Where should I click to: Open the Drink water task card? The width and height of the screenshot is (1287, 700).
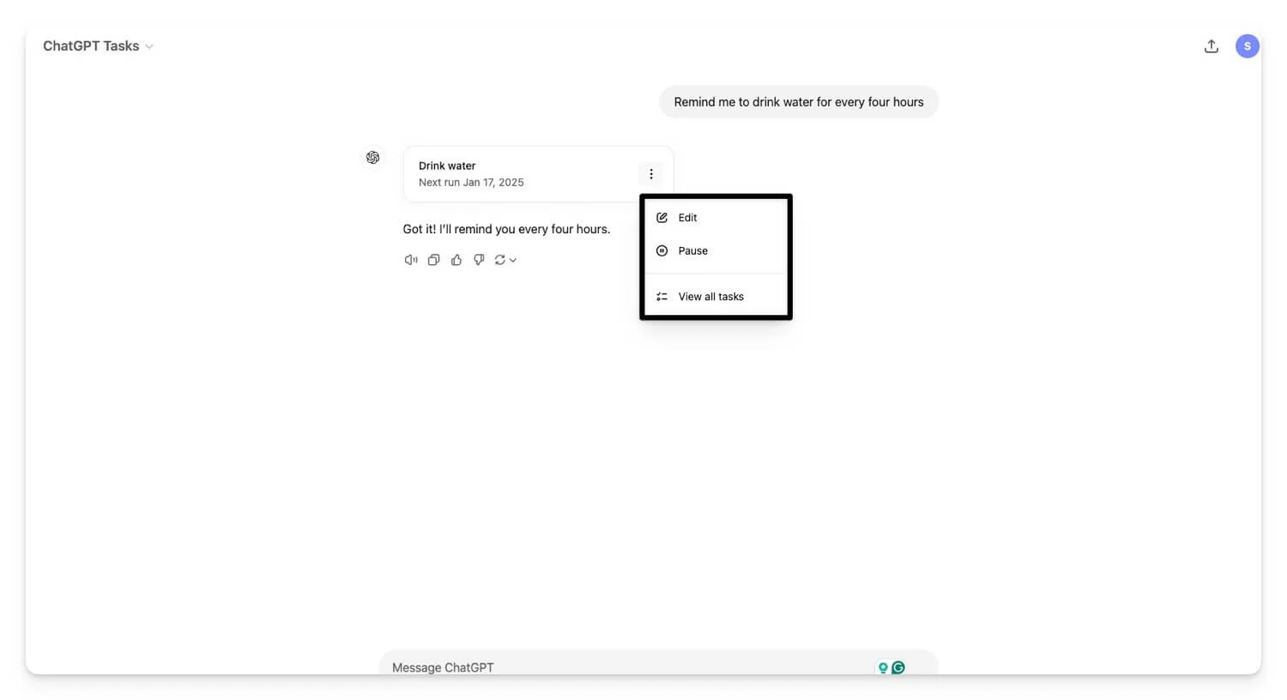(515, 174)
